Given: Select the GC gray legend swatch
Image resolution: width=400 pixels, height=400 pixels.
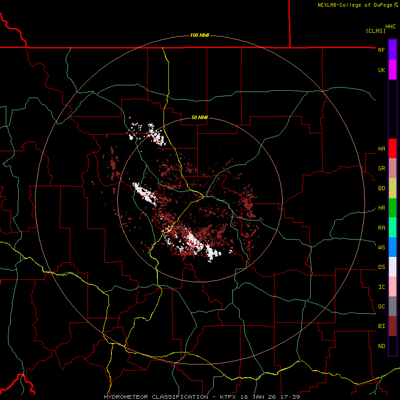Looking at the screenshot, I should [x=392, y=306].
